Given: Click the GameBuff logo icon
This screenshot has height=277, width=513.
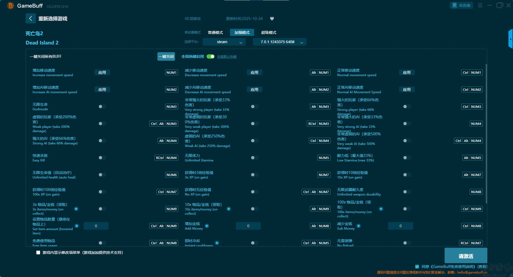Looking at the screenshot, I should [x=10, y=6].
